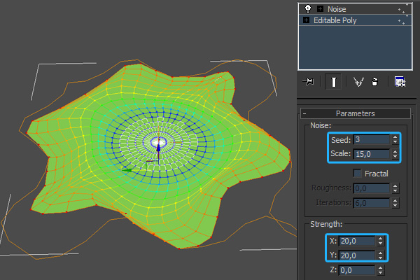This screenshot has width=420, height=280.
Task: Click the Scale value field
Action: coord(372,153)
